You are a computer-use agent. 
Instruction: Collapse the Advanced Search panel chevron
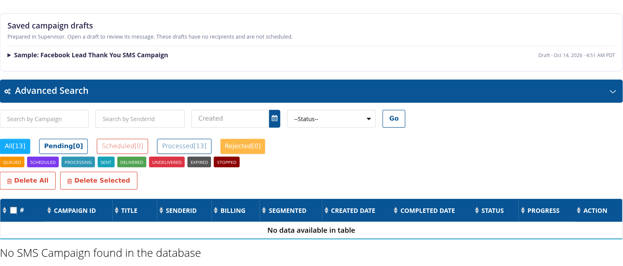tap(613, 91)
